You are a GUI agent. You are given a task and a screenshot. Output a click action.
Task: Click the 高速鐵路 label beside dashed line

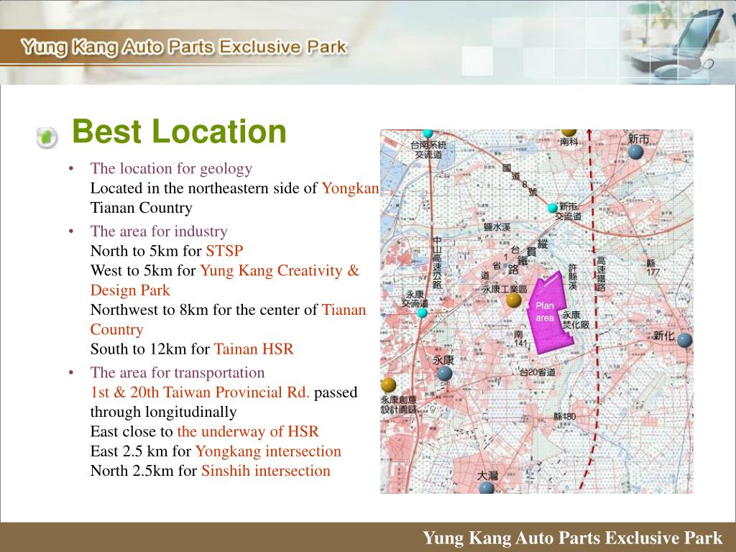click(x=602, y=274)
